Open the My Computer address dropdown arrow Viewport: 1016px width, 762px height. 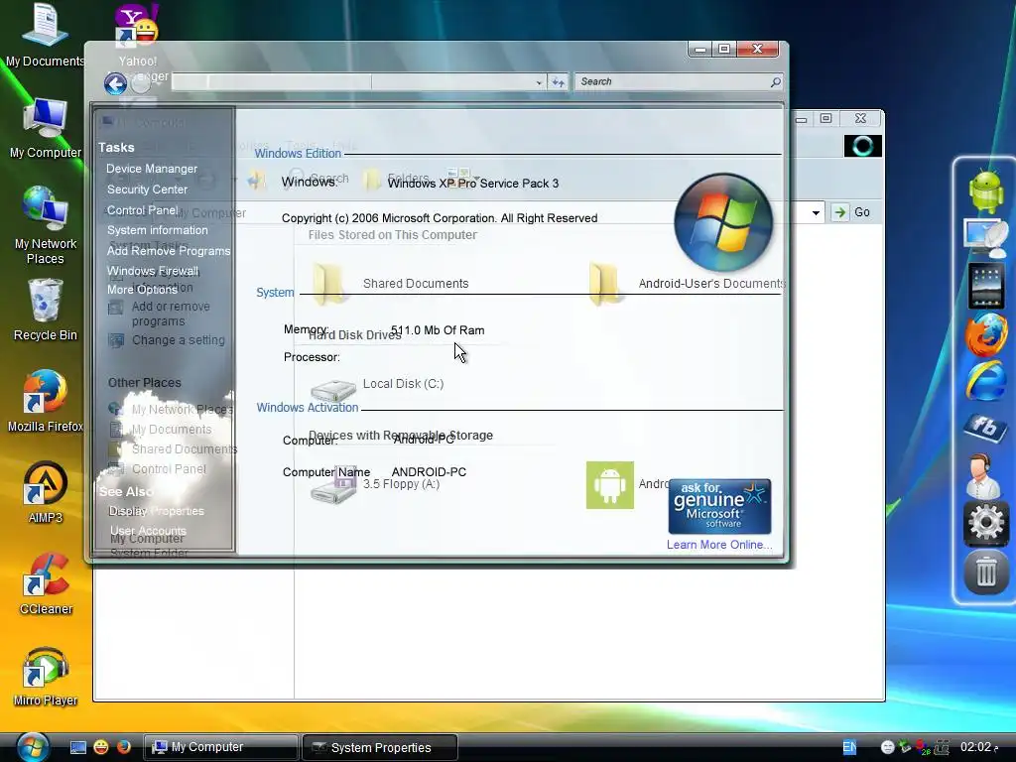click(816, 212)
